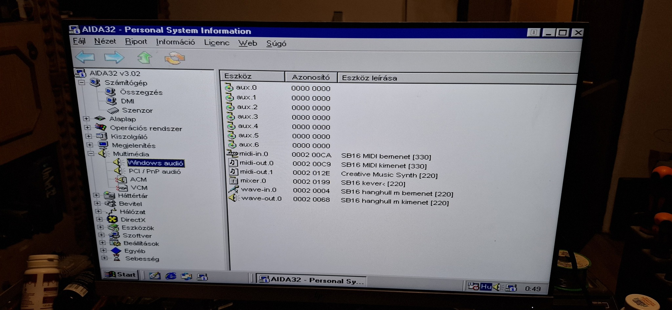Expand the Operációs rendszer tree node
The image size is (672, 310).
(x=87, y=127)
